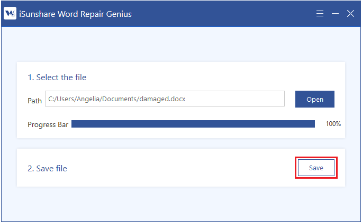Click the Open button to browse file
Screen dimensions: 362x223
tap(315, 99)
